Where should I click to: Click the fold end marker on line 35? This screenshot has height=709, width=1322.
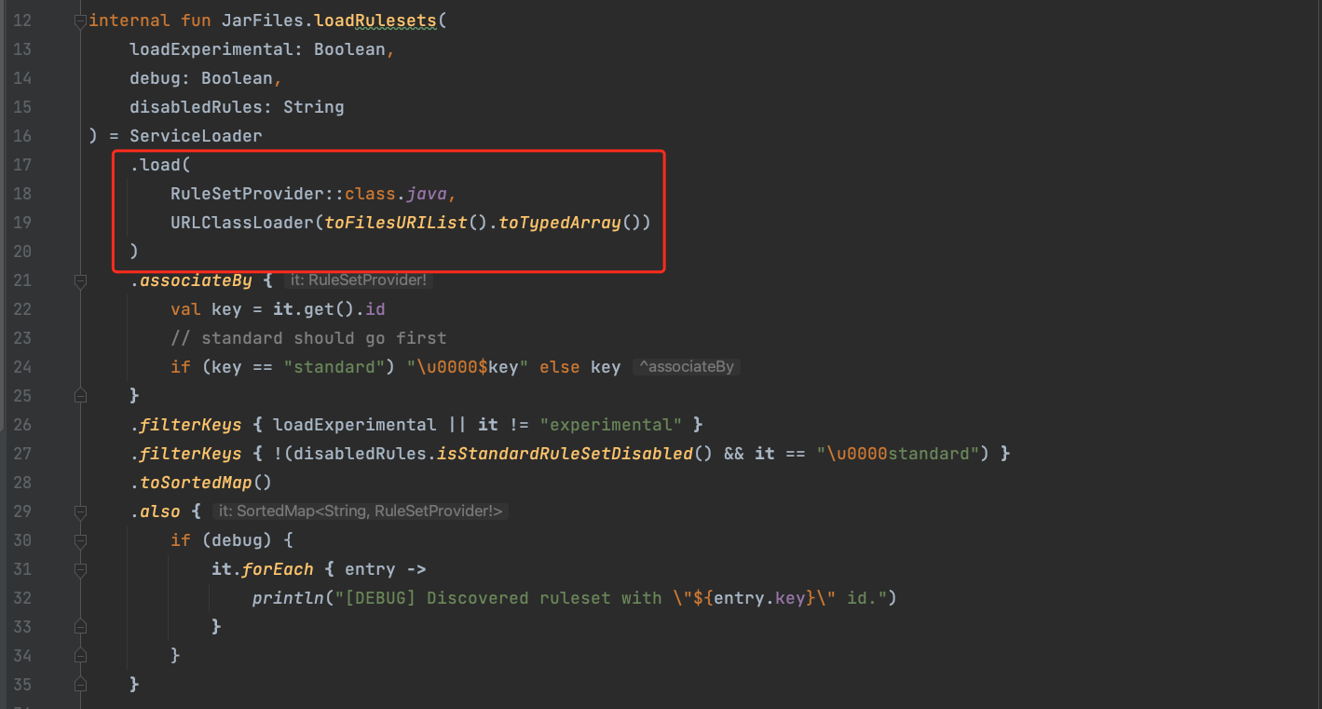coord(80,685)
